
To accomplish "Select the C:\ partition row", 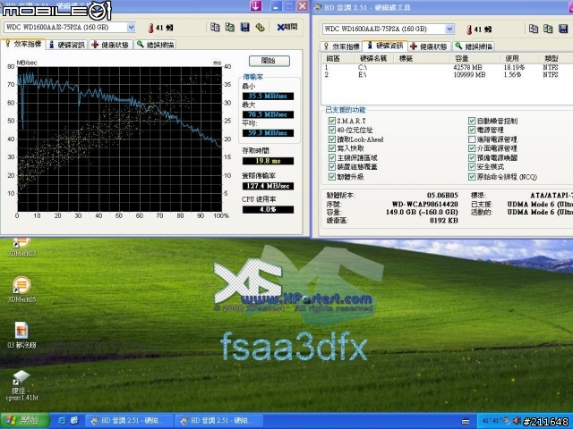I will click(x=447, y=68).
